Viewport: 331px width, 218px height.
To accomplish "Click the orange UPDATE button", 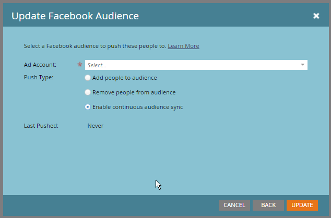I will [302, 205].
